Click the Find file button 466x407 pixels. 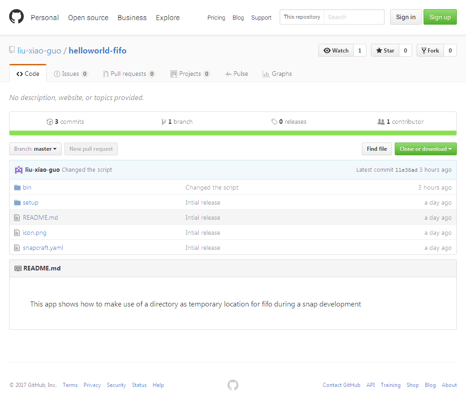[377, 149]
